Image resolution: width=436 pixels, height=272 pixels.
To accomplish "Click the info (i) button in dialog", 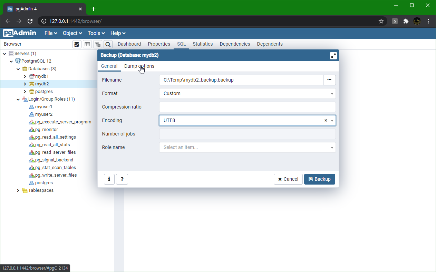I will (109, 179).
